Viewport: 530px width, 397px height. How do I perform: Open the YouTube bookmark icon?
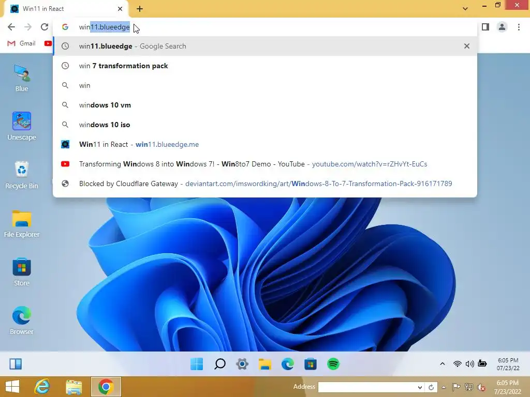[48, 43]
